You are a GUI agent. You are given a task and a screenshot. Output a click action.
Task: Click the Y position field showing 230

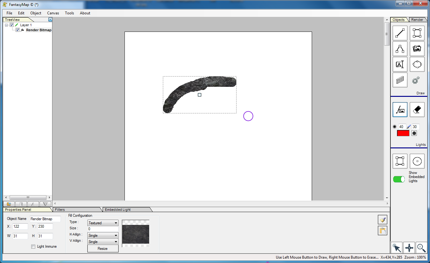[x=45, y=226]
